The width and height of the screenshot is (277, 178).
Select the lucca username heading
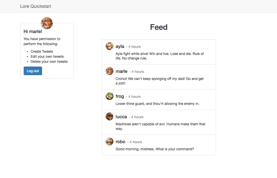pos(121,117)
